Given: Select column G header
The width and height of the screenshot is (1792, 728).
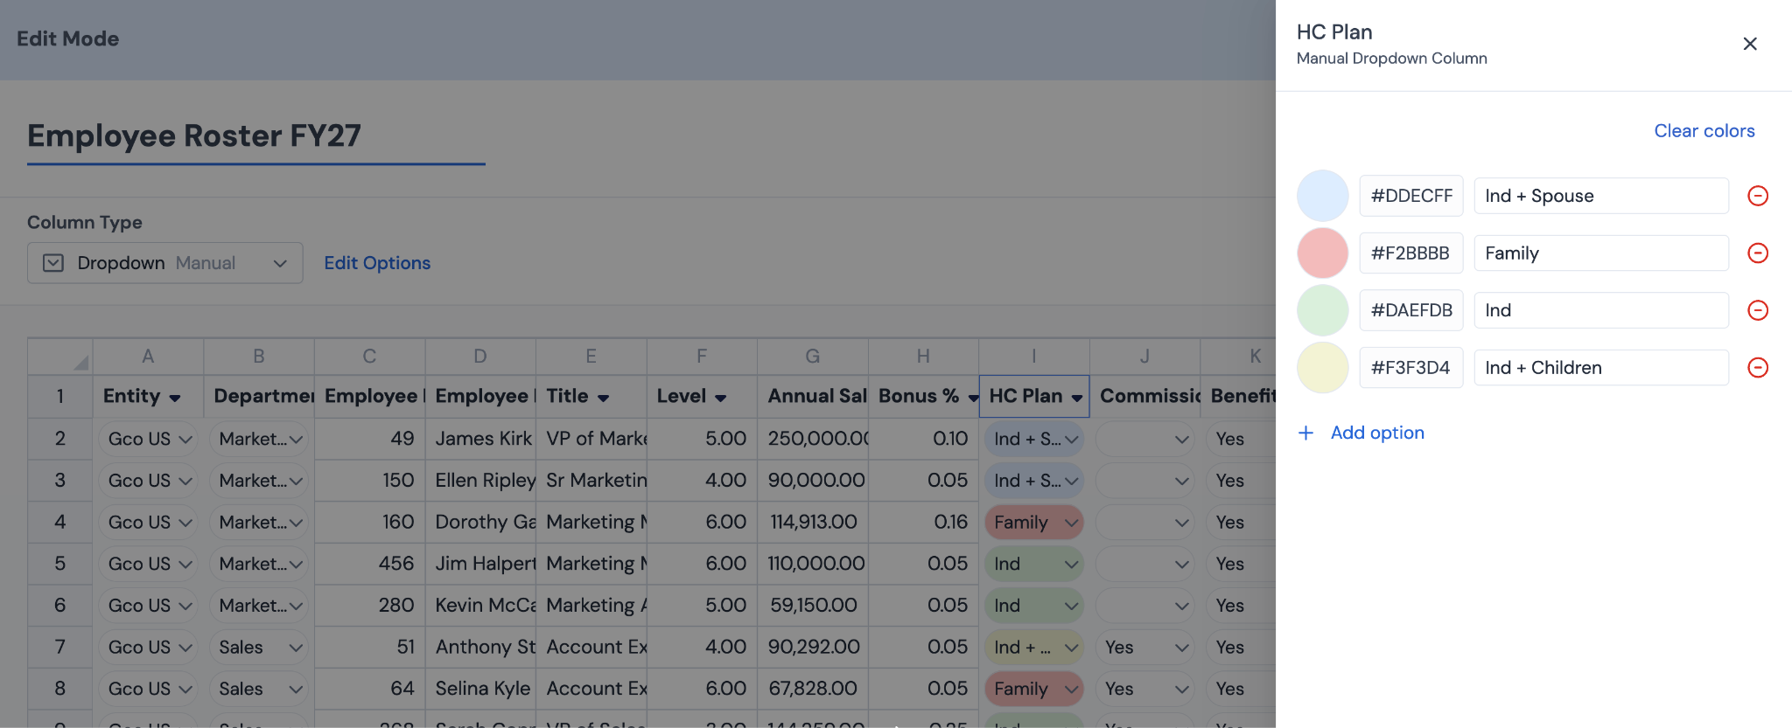Looking at the screenshot, I should 813,357.
